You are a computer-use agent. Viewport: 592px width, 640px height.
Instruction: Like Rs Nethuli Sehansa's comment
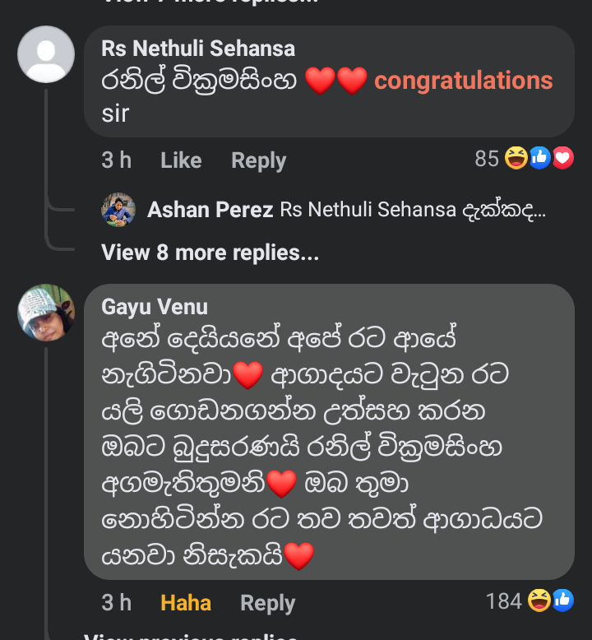coord(181,160)
